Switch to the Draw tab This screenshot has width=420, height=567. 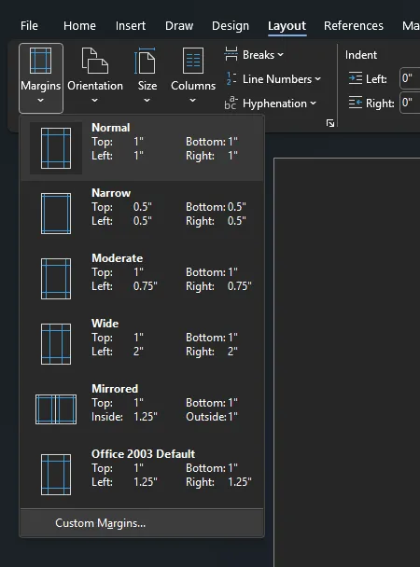[179, 26]
